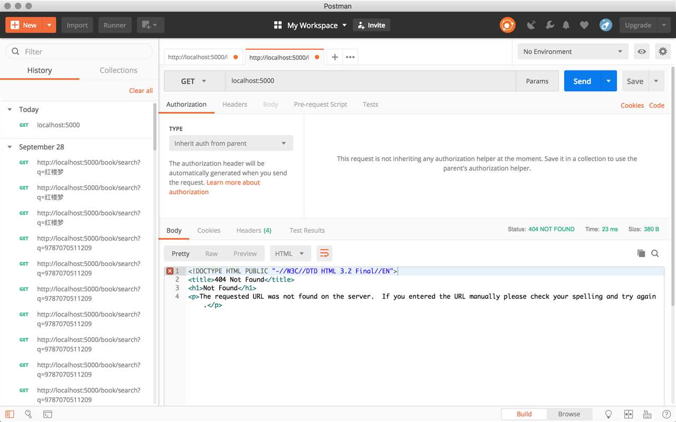Add a new request tab with plus
This screenshot has width=676, height=422.
point(334,57)
